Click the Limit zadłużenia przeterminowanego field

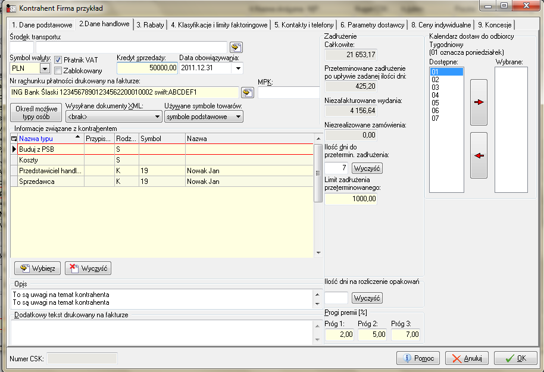click(x=351, y=199)
